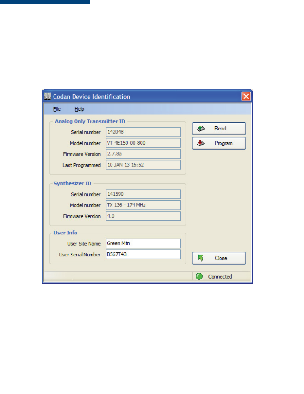Viewport: 304px width, 394px height.
Task: Click the Codan app icon in title bar
Action: coord(47,96)
